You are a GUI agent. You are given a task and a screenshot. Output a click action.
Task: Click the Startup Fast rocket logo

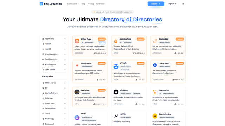coord(155,41)
